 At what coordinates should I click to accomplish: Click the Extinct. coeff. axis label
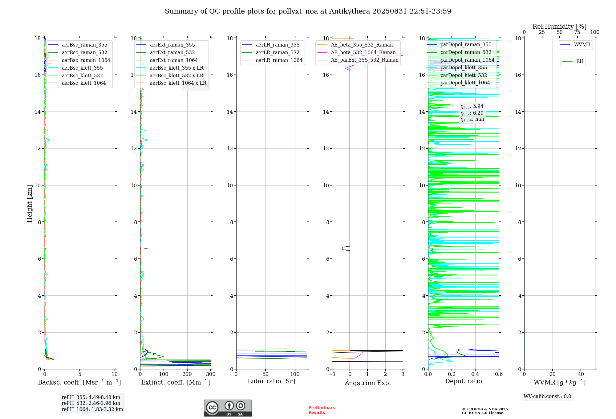176,382
